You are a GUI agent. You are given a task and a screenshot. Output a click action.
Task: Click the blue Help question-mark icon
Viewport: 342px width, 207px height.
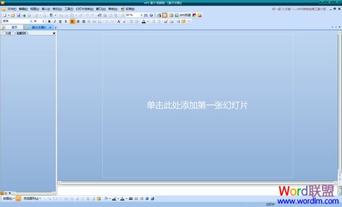(x=151, y=15)
